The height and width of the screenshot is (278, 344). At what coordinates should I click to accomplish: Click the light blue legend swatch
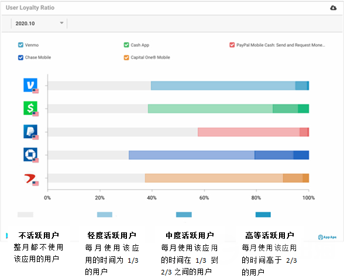click(x=105, y=214)
